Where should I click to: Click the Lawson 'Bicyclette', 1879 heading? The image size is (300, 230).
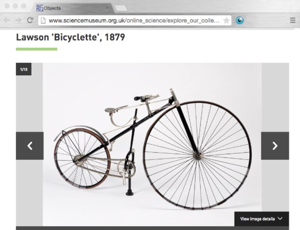(70, 37)
